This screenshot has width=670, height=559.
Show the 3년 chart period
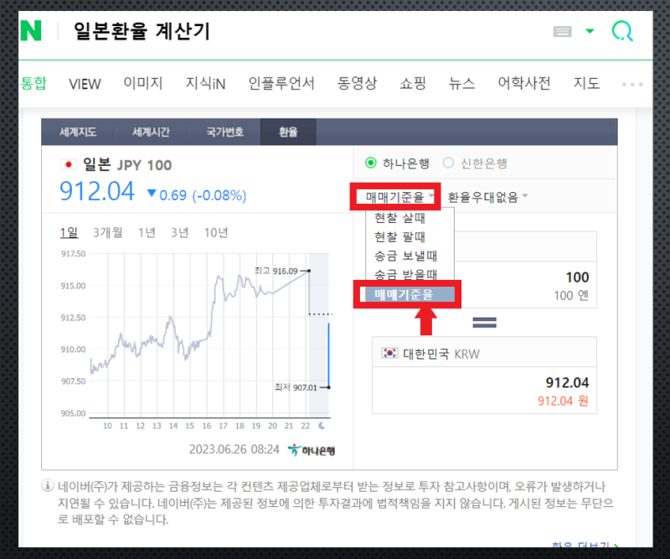click(180, 233)
